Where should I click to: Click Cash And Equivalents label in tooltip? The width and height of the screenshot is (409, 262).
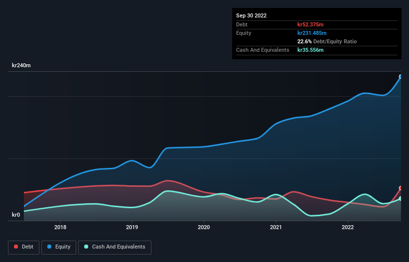click(x=263, y=50)
